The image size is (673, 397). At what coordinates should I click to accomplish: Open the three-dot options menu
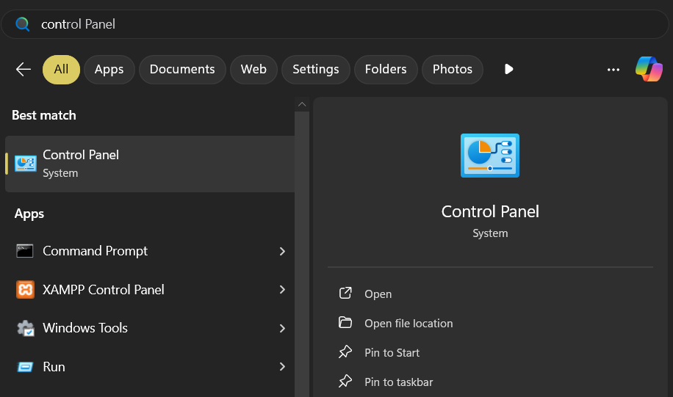[x=613, y=70]
